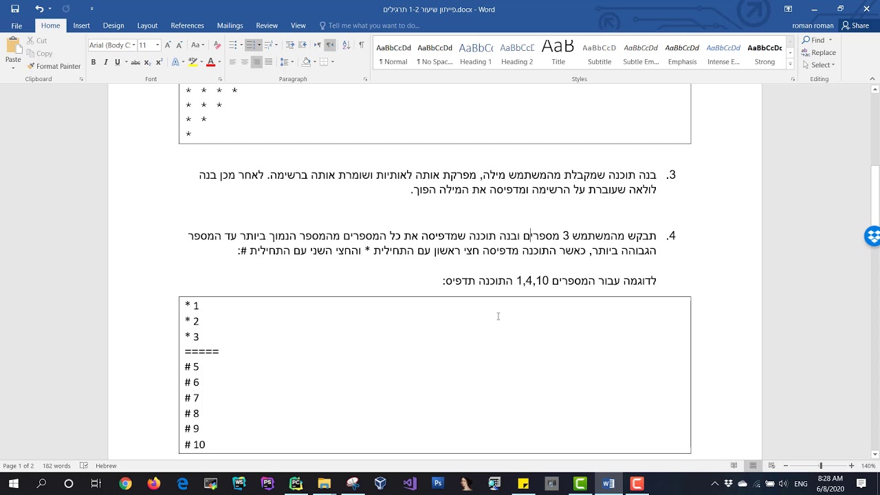Toggle Show/Hide paragraph marks
Viewport: 880px width, 495px height.
click(x=361, y=45)
